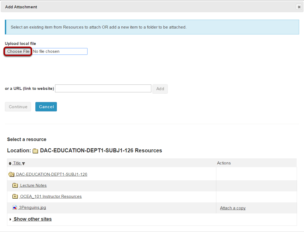Expand the Lecture Notes folder icon
This screenshot has width=304, height=232.
click(x=15, y=185)
